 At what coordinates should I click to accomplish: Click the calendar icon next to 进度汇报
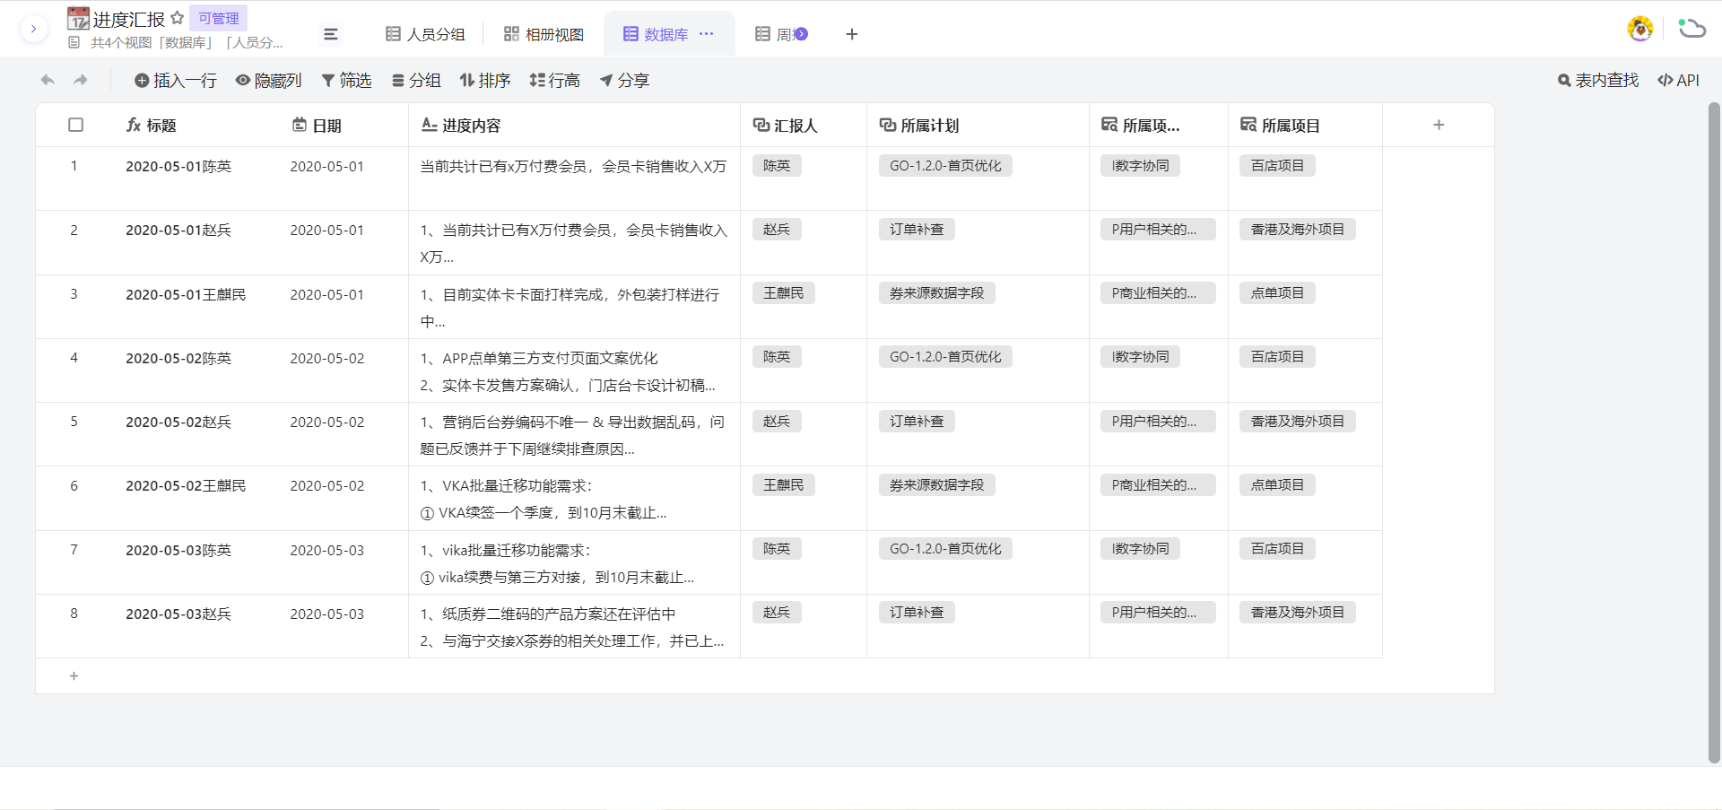click(x=78, y=18)
